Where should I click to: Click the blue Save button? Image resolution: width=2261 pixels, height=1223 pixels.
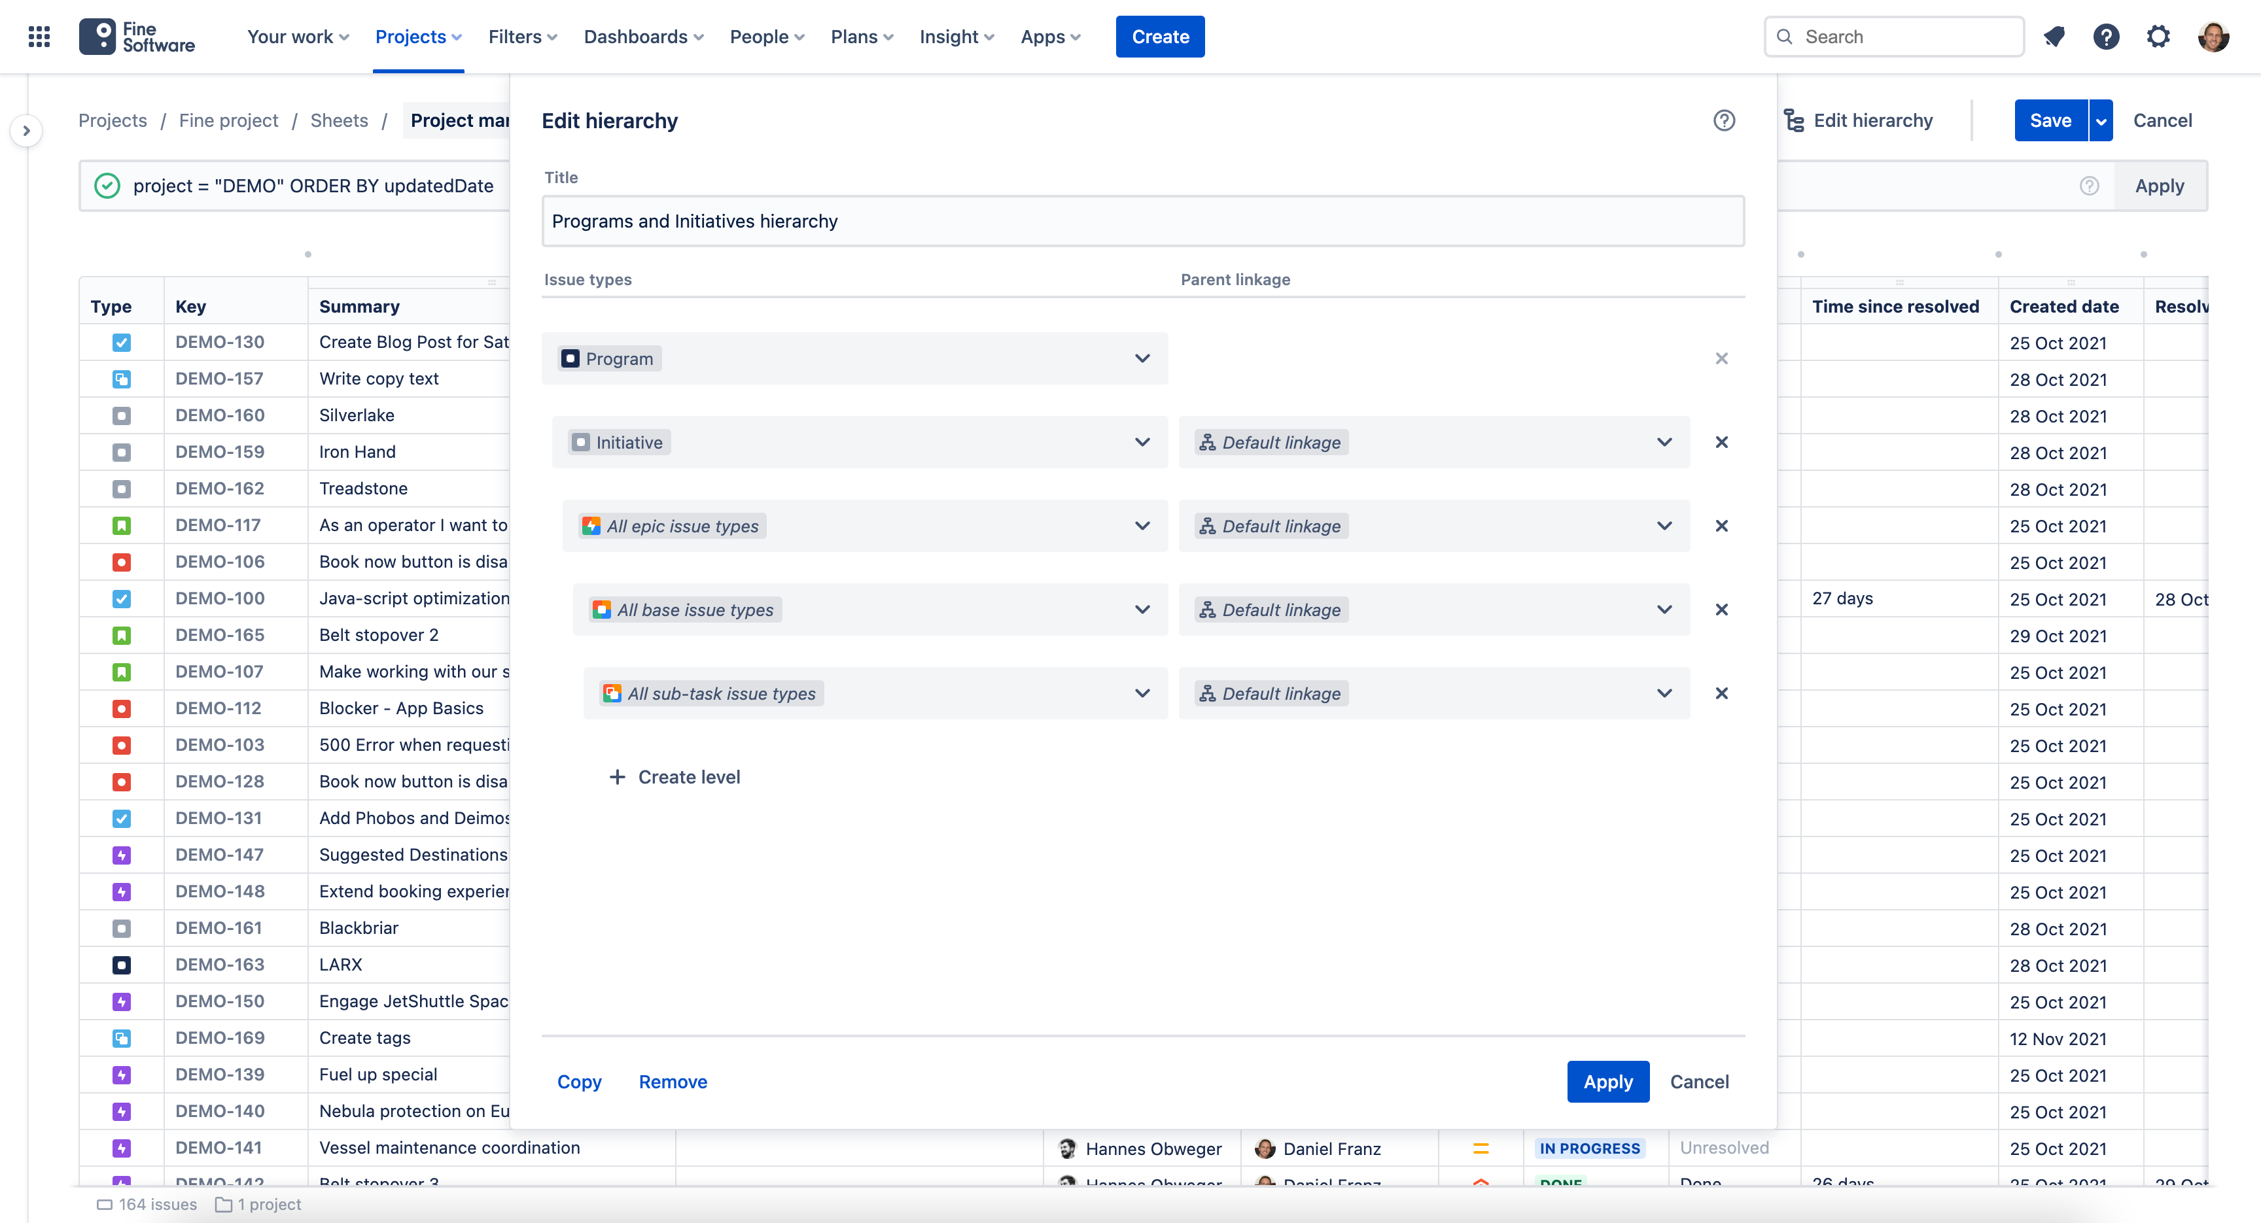click(x=2050, y=120)
